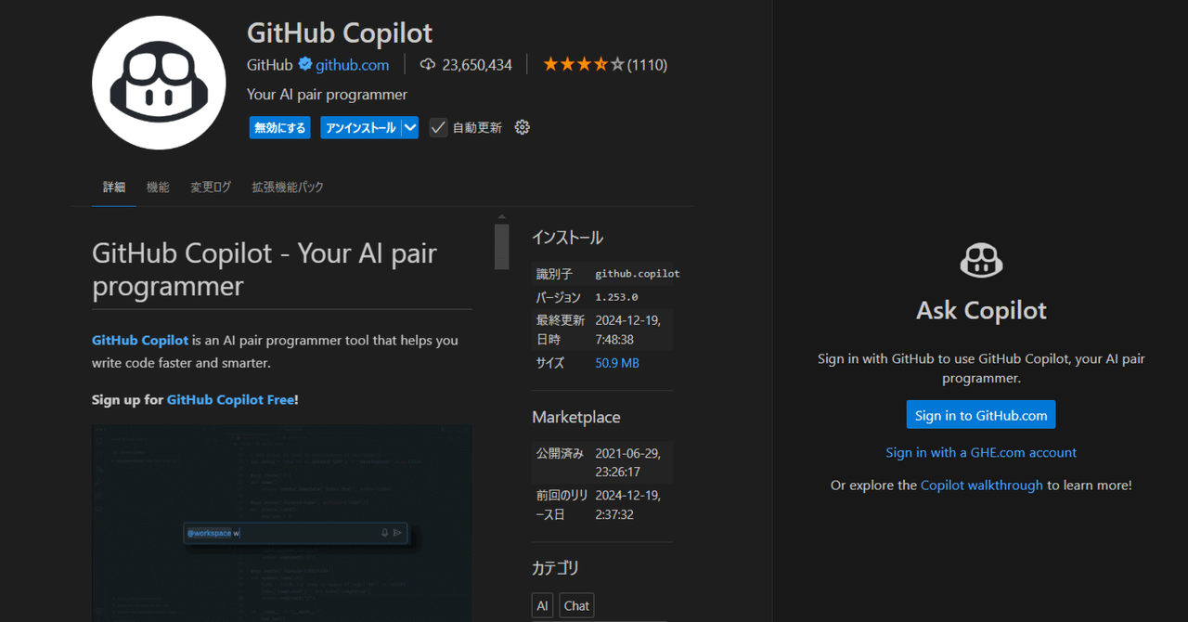
Task: Toggle the 自動更新 checkbox
Action: point(437,126)
